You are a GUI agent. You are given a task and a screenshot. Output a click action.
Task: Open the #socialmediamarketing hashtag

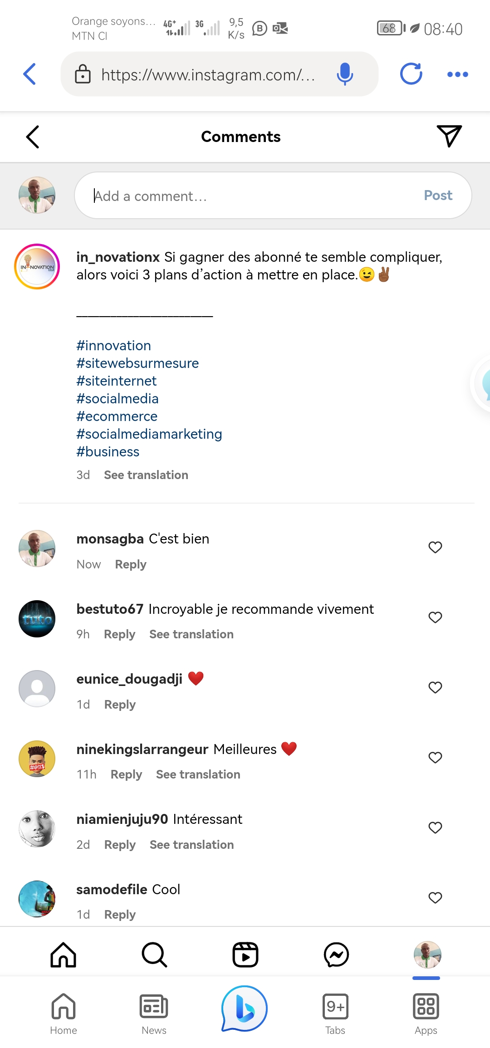coord(149,434)
